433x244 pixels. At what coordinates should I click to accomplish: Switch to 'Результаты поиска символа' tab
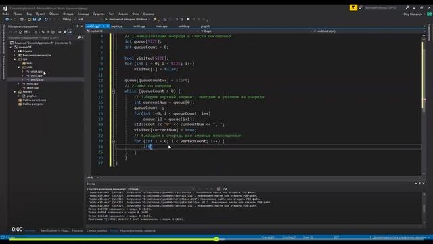pyautogui.click(x=137, y=230)
